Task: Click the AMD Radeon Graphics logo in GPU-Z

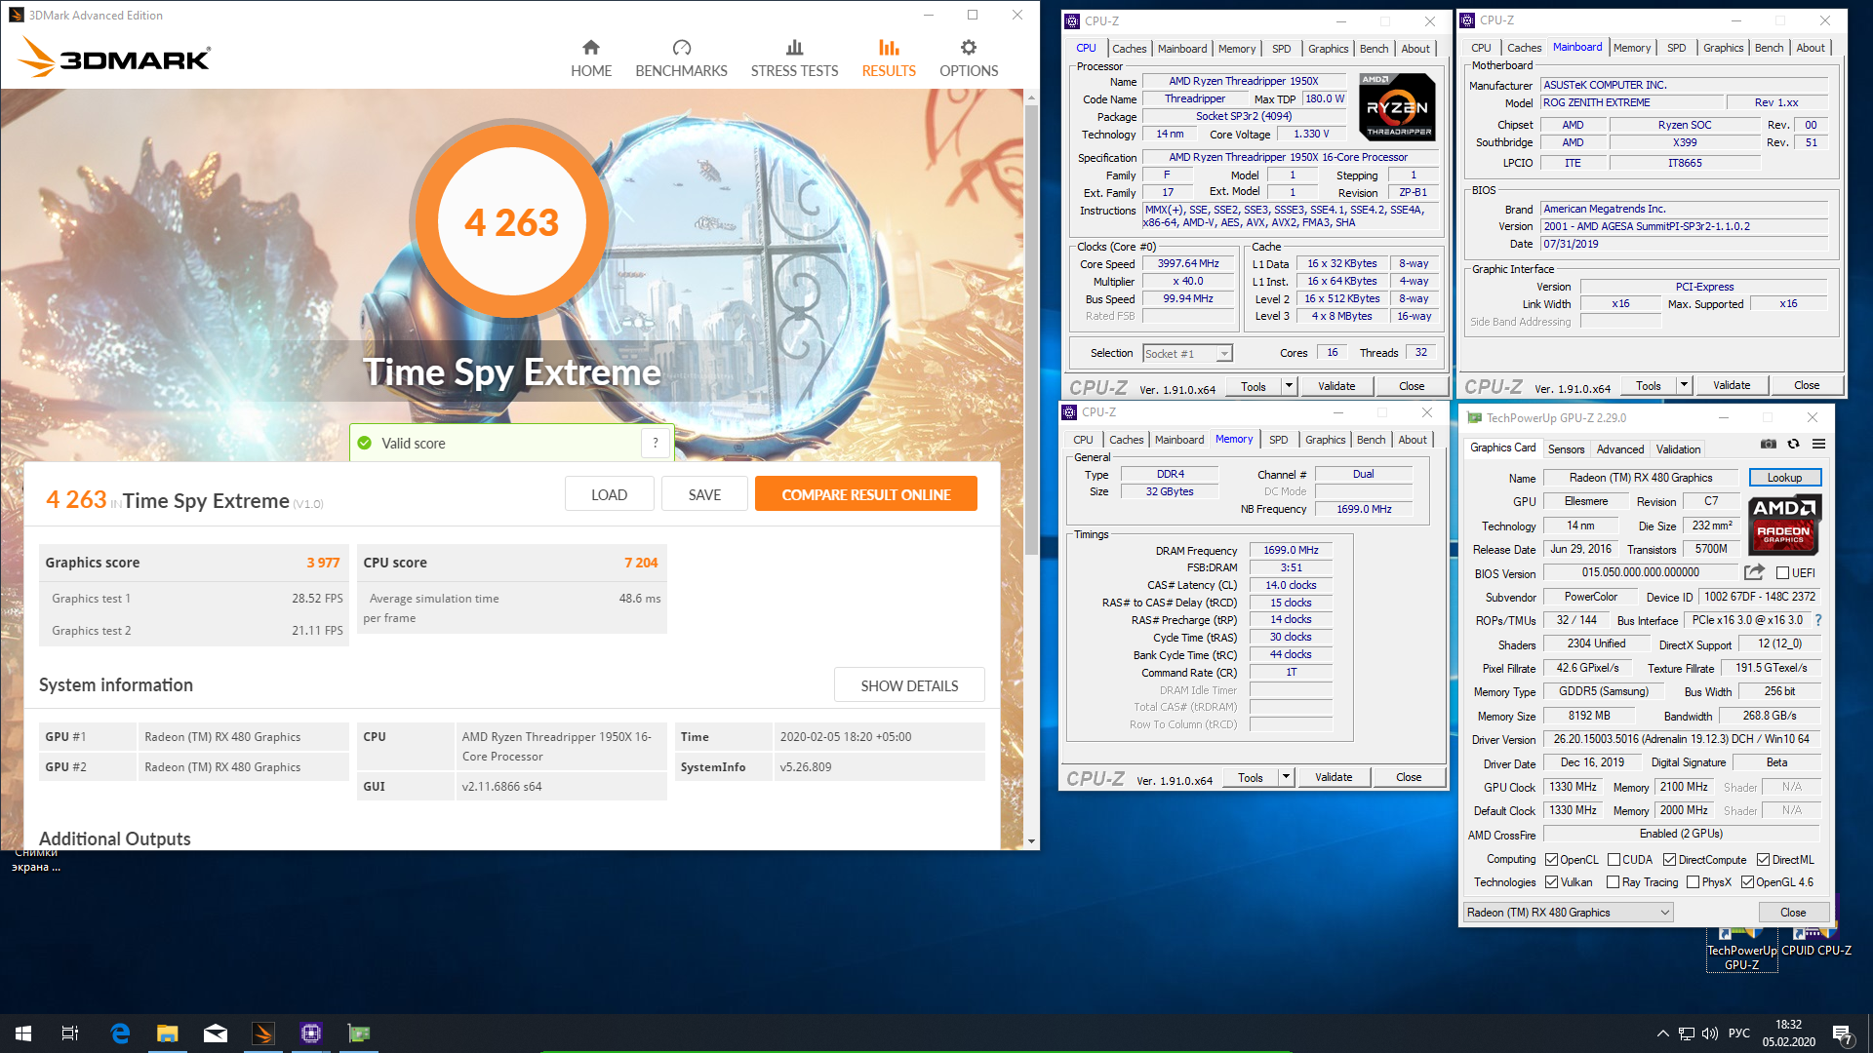Action: point(1784,524)
